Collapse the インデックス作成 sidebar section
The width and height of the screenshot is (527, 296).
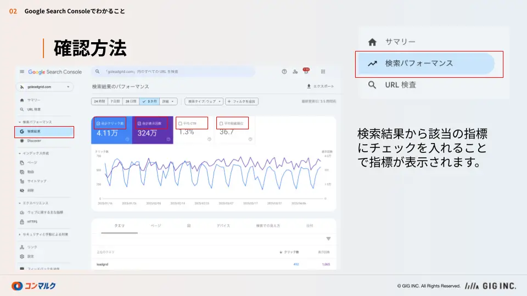pyautogui.click(x=34, y=153)
